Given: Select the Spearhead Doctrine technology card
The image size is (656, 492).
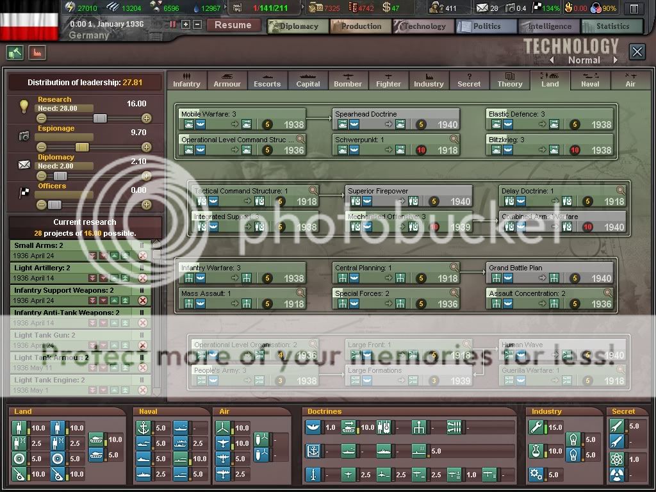Looking at the screenshot, I should point(396,119).
